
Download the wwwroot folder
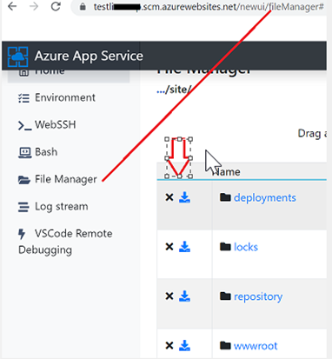coord(184,345)
